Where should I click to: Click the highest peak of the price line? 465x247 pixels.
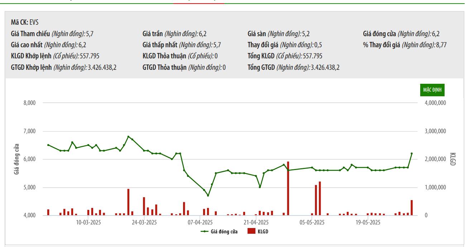tap(128, 137)
